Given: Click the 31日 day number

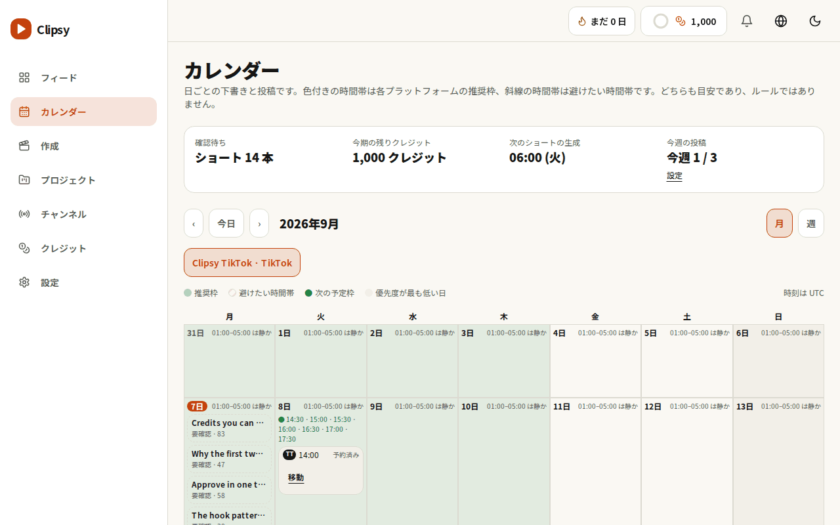Looking at the screenshot, I should point(196,333).
